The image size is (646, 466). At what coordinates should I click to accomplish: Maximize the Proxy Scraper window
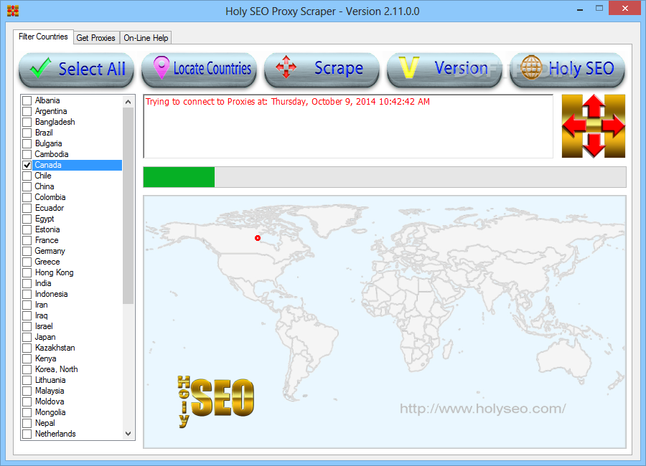[599, 8]
